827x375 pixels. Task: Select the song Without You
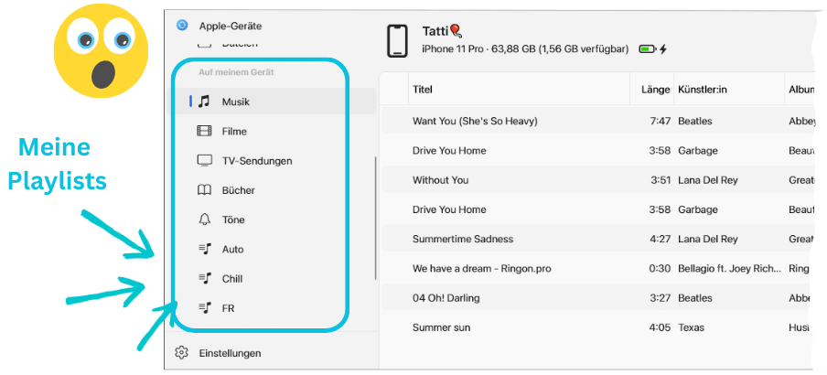tap(440, 180)
